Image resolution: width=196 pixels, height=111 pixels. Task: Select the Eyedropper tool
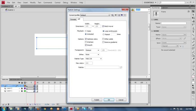coord(193,59)
